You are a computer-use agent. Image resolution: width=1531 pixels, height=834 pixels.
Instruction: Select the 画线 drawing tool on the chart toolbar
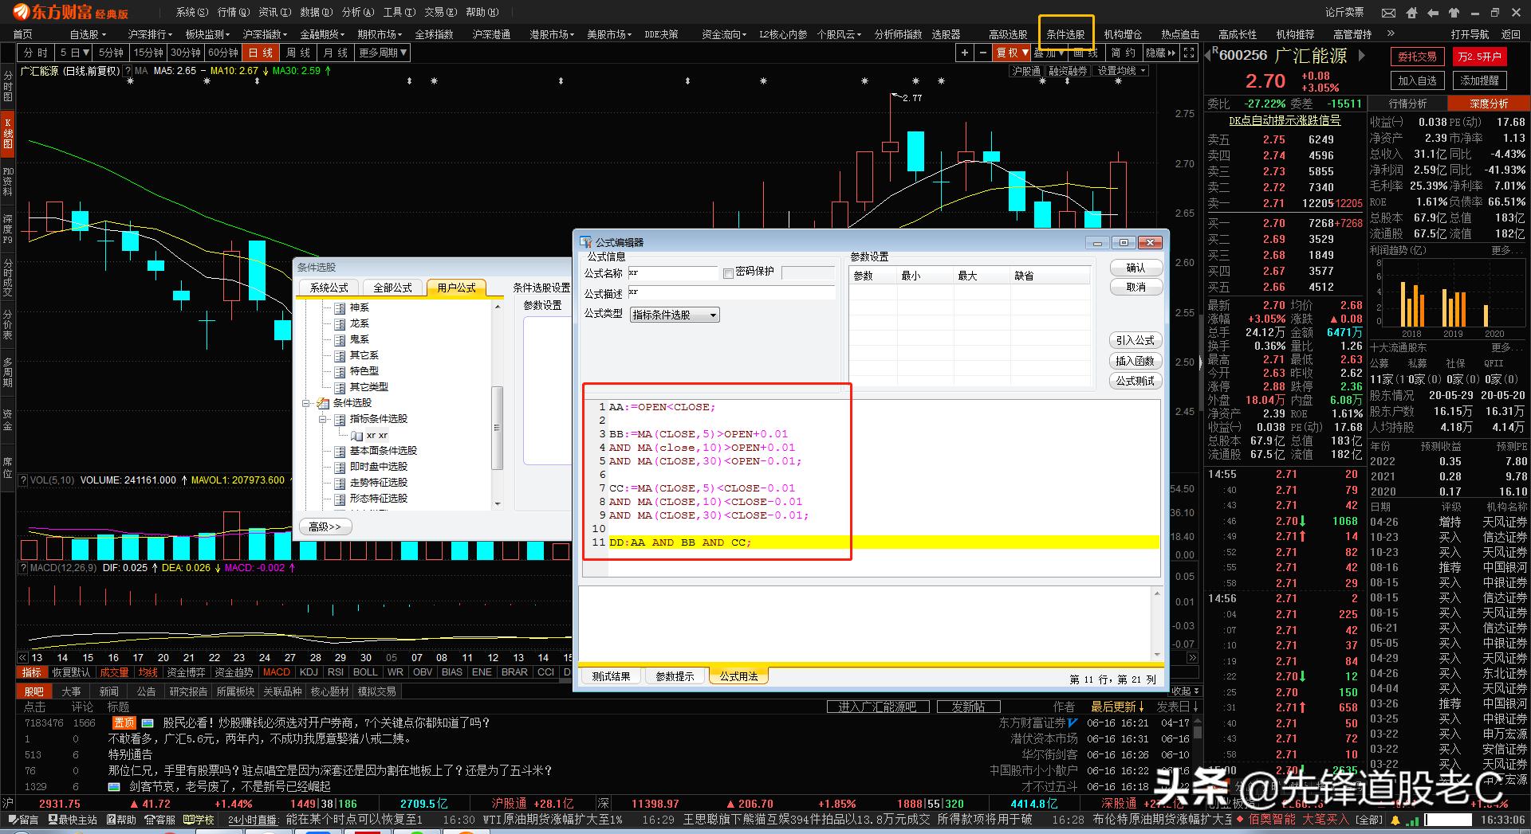pyautogui.click(x=1085, y=53)
